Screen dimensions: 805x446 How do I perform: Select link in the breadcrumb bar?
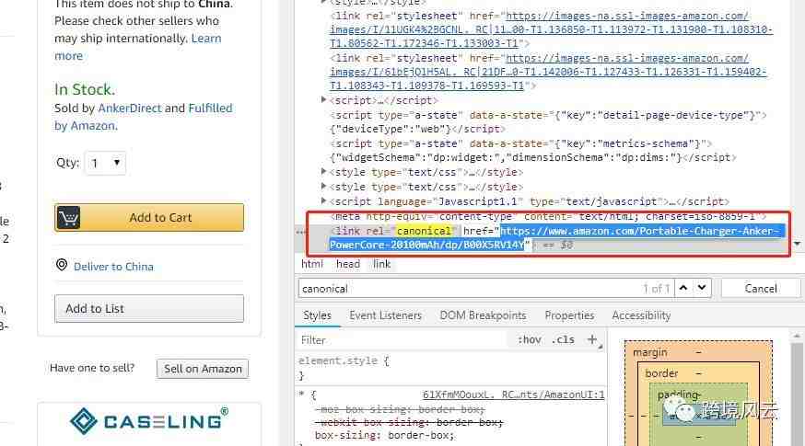(382, 264)
